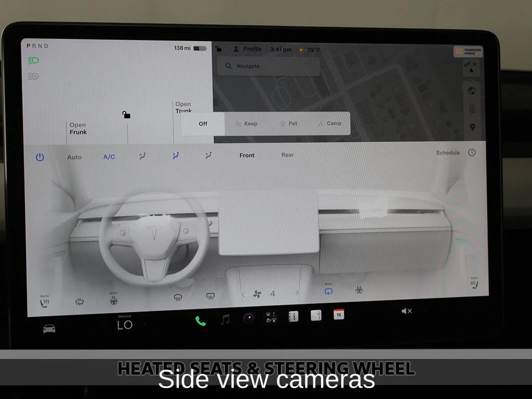This screenshot has height=399, width=532.
Task: Toggle the A/C setting
Action: [109, 157]
